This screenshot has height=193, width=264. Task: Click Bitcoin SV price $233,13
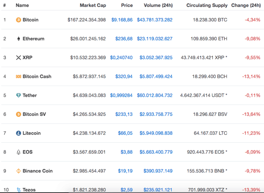point(124,114)
